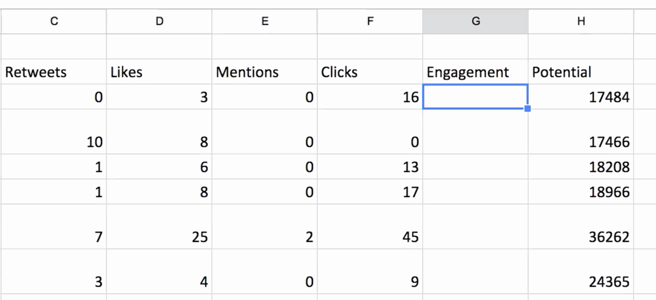
Task: Click column H header
Action: [x=580, y=21]
